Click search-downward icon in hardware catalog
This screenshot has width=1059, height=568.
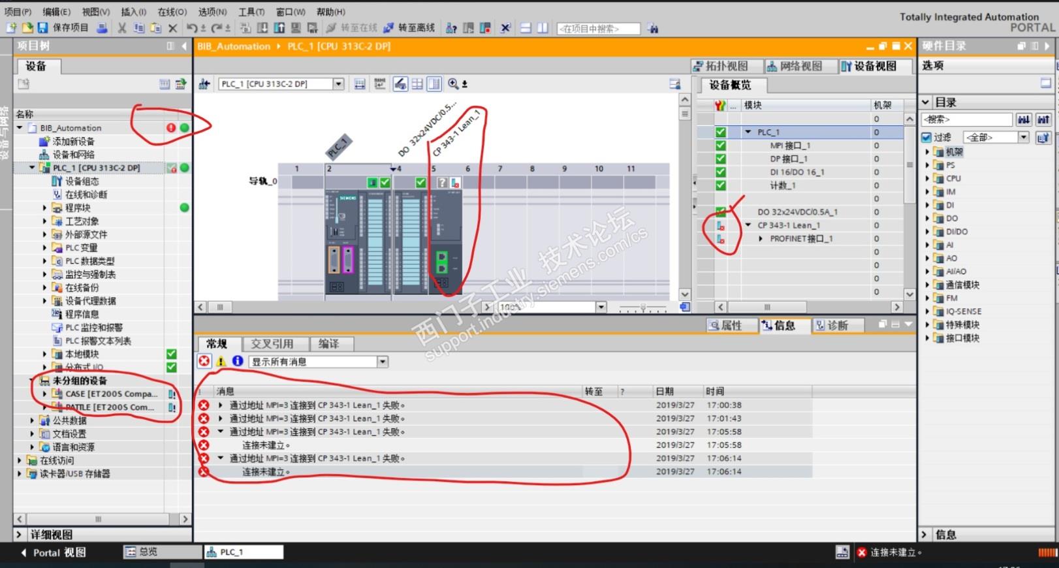[1024, 119]
